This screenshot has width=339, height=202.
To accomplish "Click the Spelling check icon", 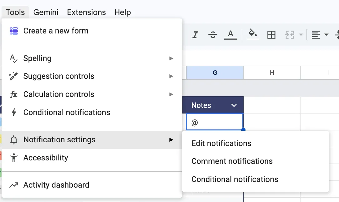I will (x=14, y=58).
